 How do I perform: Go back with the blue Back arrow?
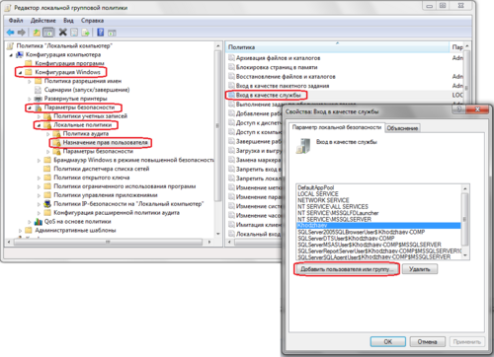point(11,33)
